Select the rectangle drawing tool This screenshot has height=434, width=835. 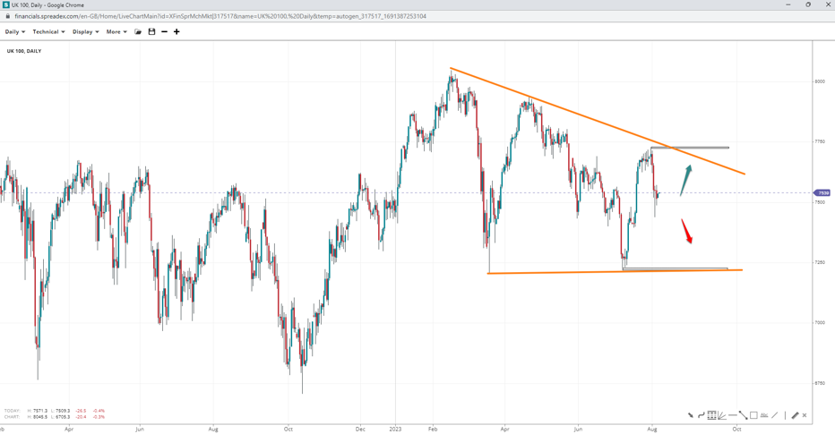pyautogui.click(x=753, y=415)
